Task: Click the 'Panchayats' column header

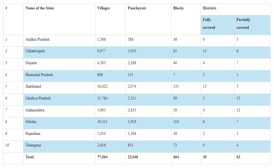Action: [137, 8]
